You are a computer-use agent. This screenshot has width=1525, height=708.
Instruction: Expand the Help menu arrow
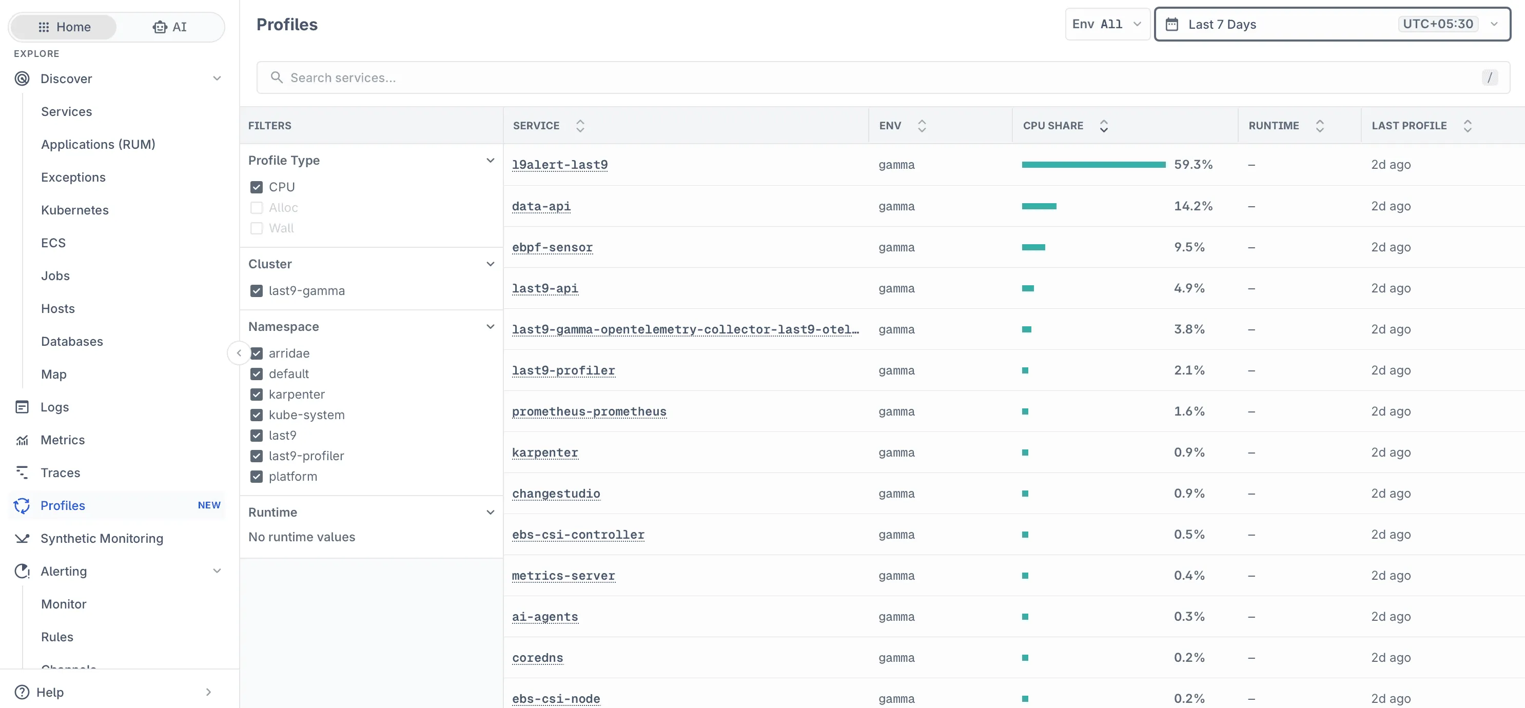(208, 692)
